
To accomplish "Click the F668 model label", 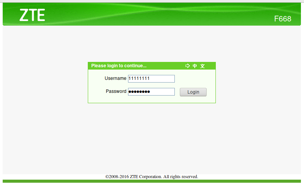I will pyautogui.click(x=283, y=19).
